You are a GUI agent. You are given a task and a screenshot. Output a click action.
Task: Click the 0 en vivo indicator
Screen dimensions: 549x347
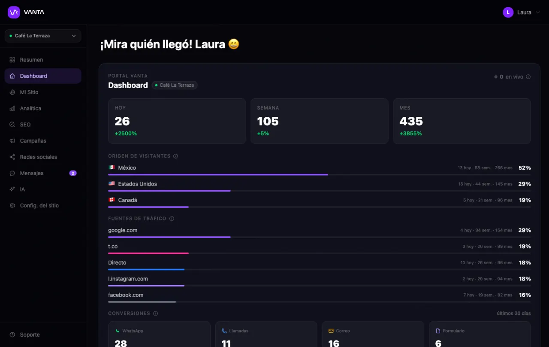click(509, 77)
